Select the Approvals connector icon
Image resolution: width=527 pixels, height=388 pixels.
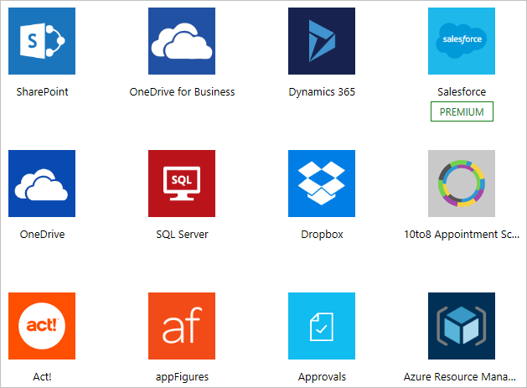(322, 326)
